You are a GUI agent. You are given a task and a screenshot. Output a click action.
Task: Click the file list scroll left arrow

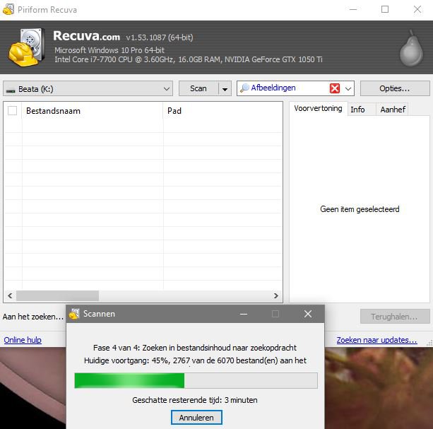(10, 296)
